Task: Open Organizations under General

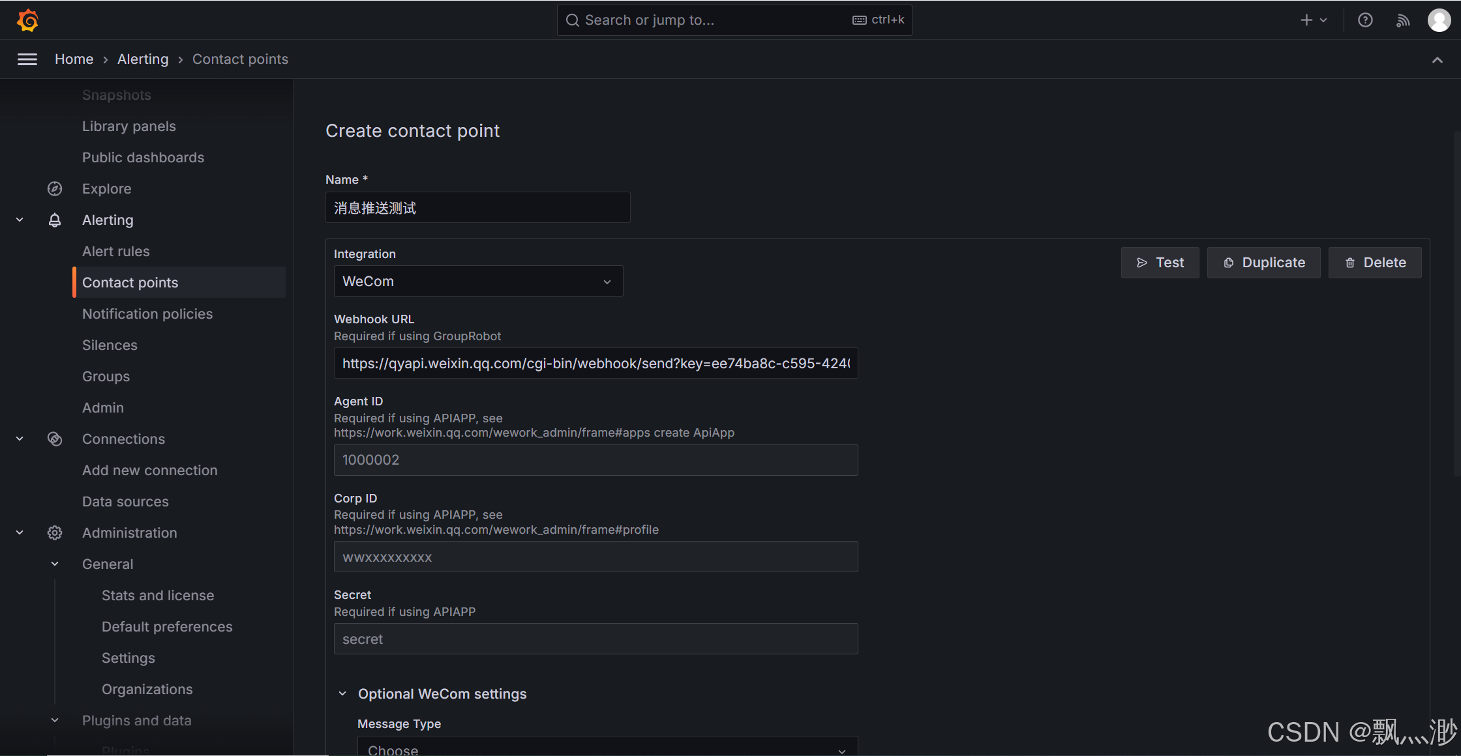Action: [x=147, y=690]
